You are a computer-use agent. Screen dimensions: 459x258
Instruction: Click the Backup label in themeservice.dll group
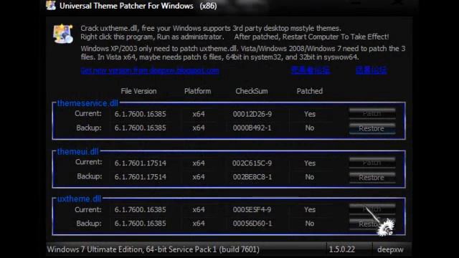[x=89, y=128]
